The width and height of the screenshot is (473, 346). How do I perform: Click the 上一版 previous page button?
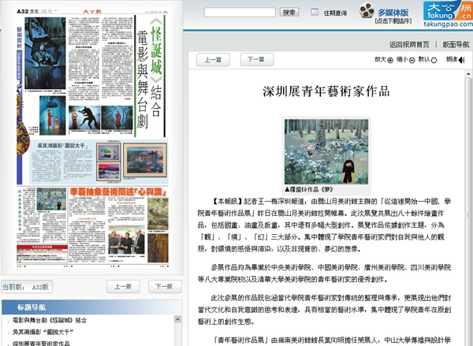(x=123, y=287)
